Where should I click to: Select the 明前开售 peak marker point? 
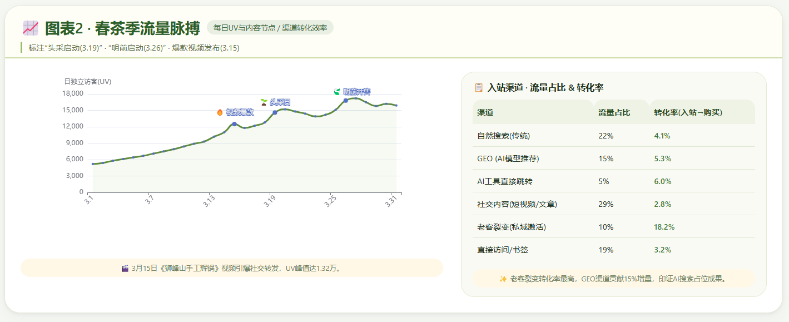[x=346, y=101]
